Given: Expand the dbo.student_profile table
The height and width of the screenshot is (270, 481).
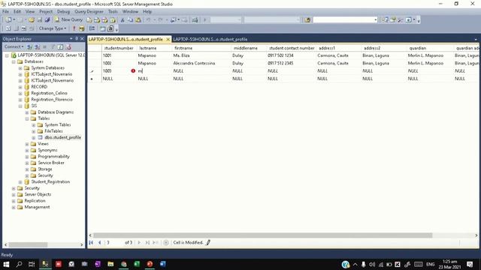Looking at the screenshot, I should click(34, 137).
